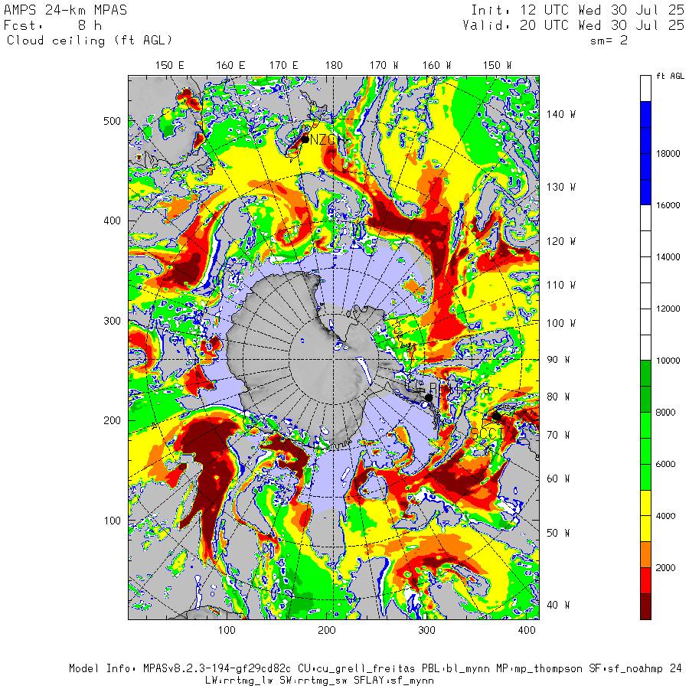The image size is (689, 689).
Task: Select the blue colorbar segment between 16000 and 18000
Action: pos(645,179)
